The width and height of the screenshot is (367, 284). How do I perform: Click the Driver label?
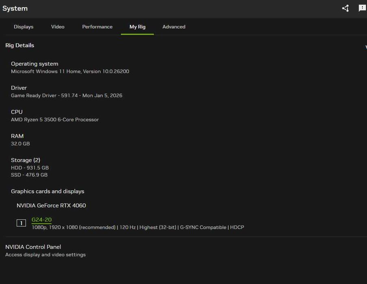click(x=19, y=88)
